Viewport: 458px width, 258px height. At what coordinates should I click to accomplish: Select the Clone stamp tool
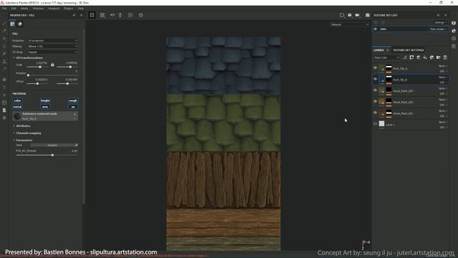(4, 62)
